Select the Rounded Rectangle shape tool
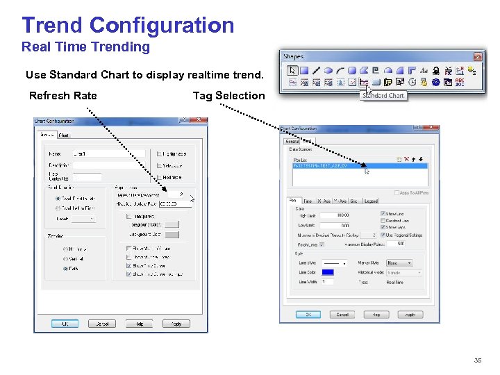The width and height of the screenshot is (500, 375). [352, 70]
